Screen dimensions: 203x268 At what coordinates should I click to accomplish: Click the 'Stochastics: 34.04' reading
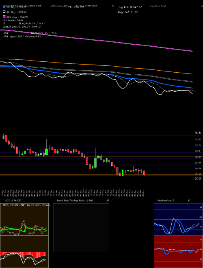[13, 20]
